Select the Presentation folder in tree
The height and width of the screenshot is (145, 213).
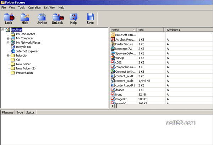[x=24, y=73]
